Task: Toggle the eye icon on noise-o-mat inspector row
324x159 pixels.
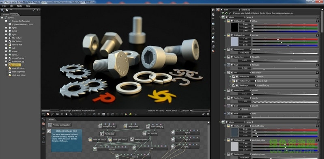Action: coord(317,81)
